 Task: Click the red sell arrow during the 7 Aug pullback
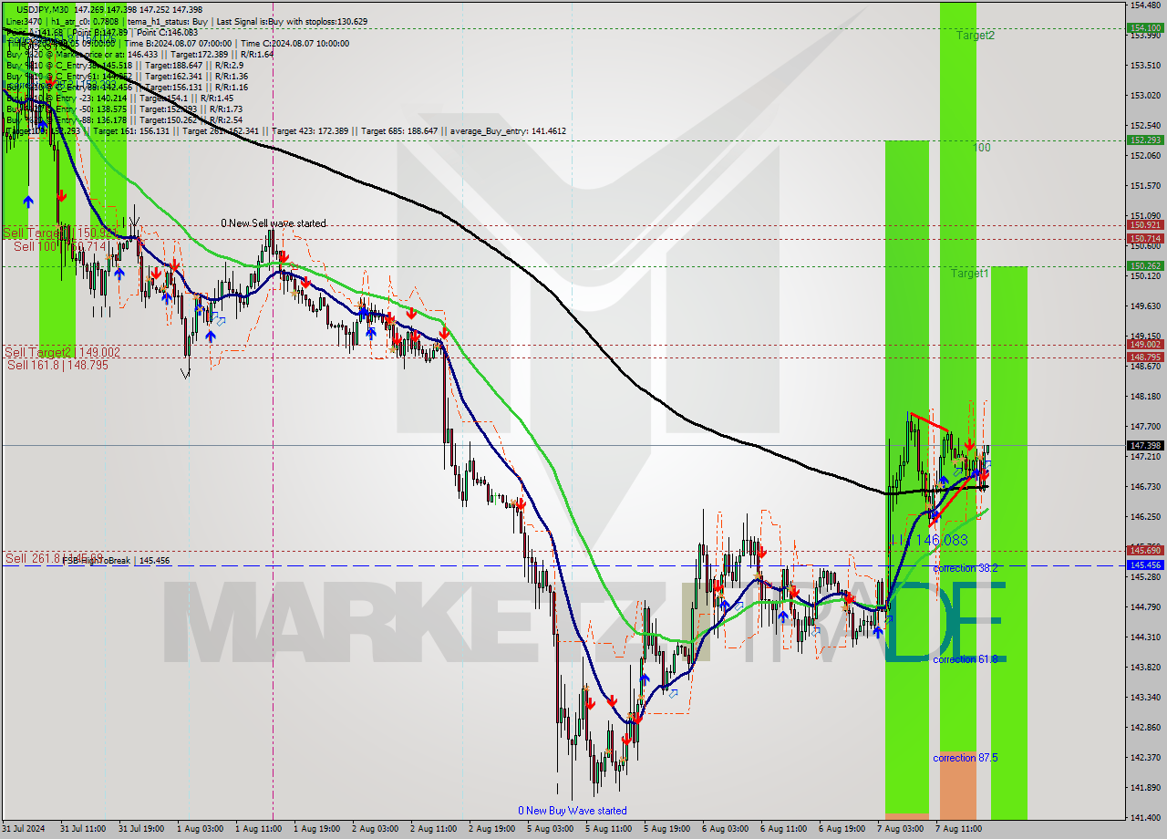(x=970, y=444)
